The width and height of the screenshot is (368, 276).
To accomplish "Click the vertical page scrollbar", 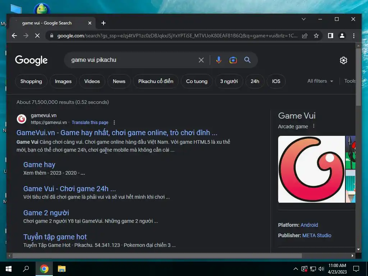I will pyautogui.click(x=358, y=77).
